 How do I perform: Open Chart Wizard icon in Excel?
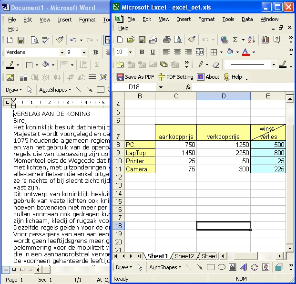coord(265,40)
